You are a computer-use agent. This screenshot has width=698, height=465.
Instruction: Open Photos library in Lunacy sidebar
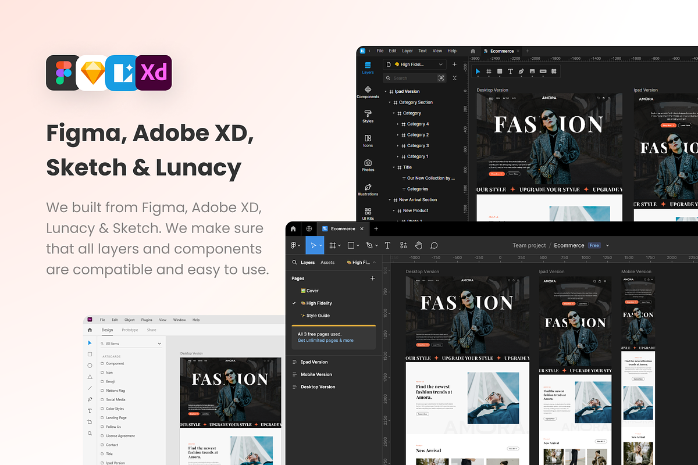click(368, 165)
